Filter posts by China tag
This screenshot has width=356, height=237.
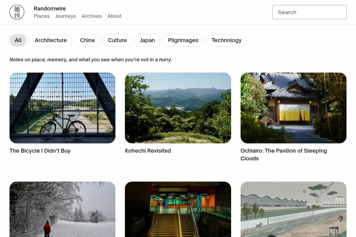[x=87, y=40]
